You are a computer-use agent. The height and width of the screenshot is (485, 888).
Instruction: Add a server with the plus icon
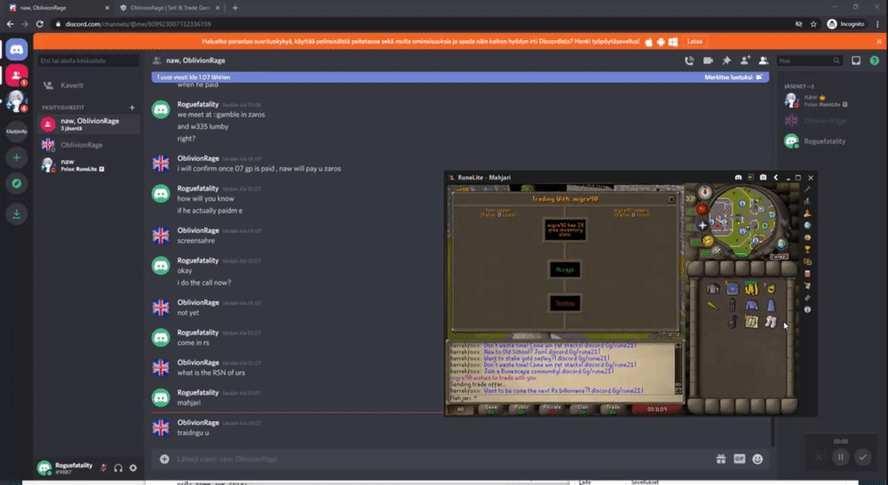16,157
